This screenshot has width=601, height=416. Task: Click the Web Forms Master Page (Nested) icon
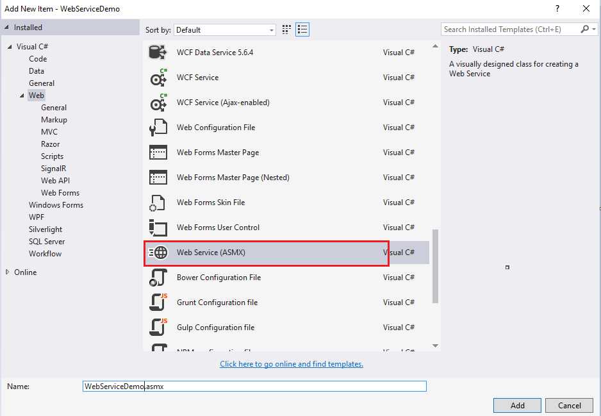click(158, 178)
